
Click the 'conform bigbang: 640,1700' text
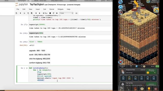40,63
